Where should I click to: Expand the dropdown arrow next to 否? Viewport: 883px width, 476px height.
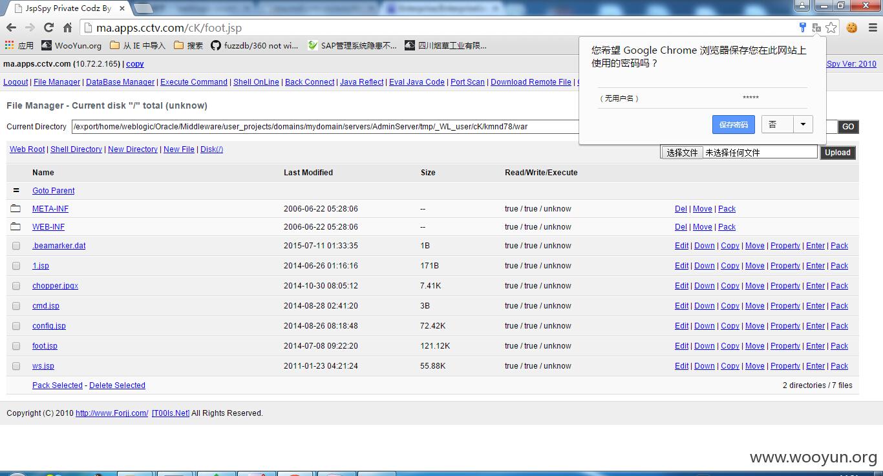click(803, 124)
